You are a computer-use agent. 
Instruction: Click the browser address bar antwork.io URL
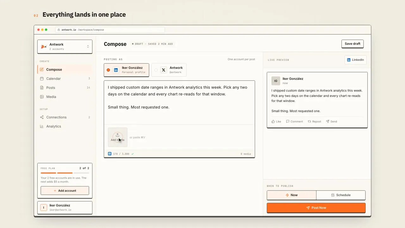point(110,30)
